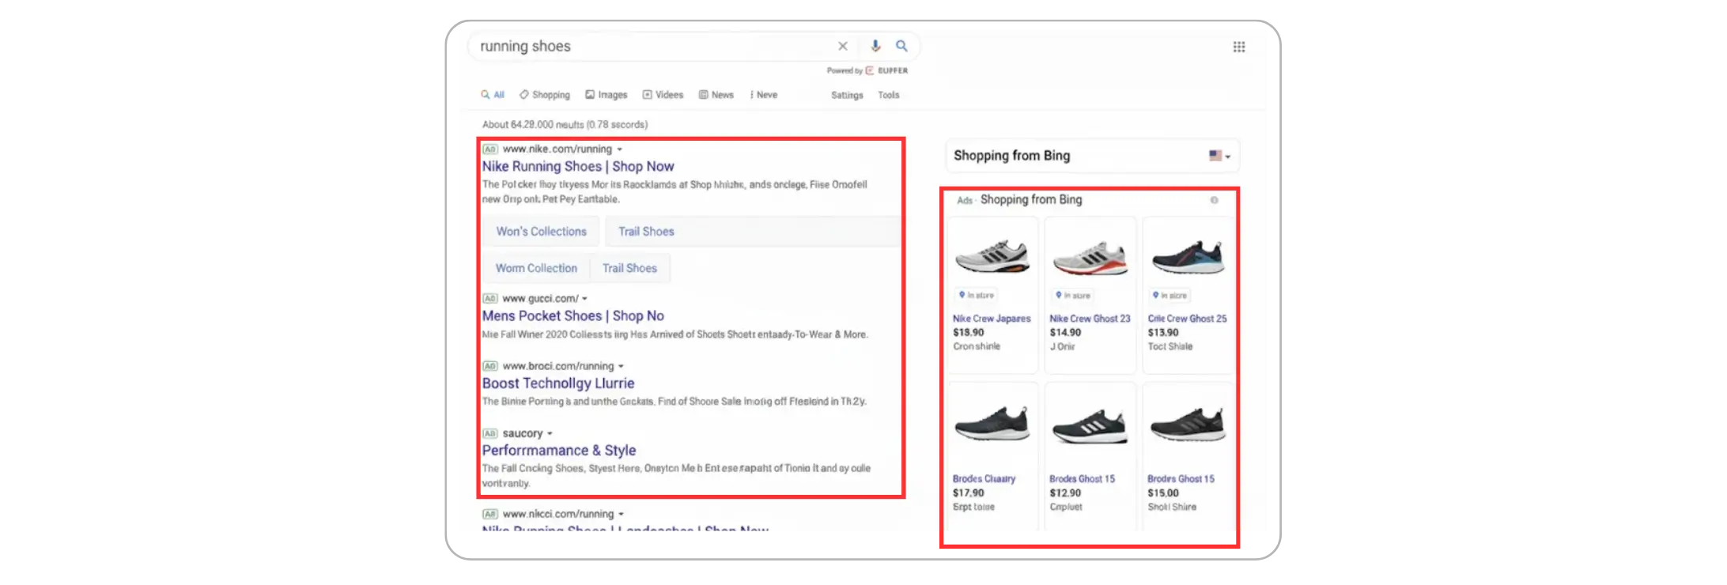Expand the www.gucci.com ad dropdown arrow
This screenshot has height=585, width=1727.
tap(585, 299)
